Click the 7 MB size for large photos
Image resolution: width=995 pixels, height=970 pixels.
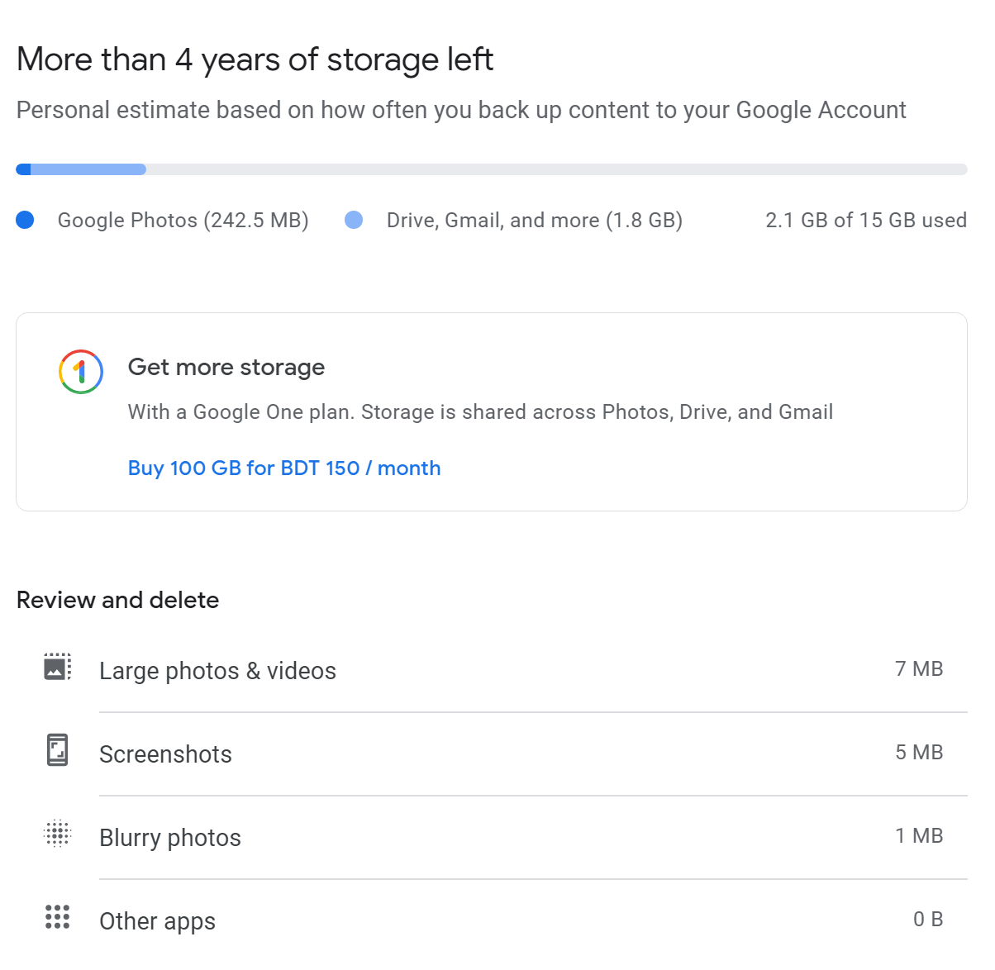(x=918, y=669)
